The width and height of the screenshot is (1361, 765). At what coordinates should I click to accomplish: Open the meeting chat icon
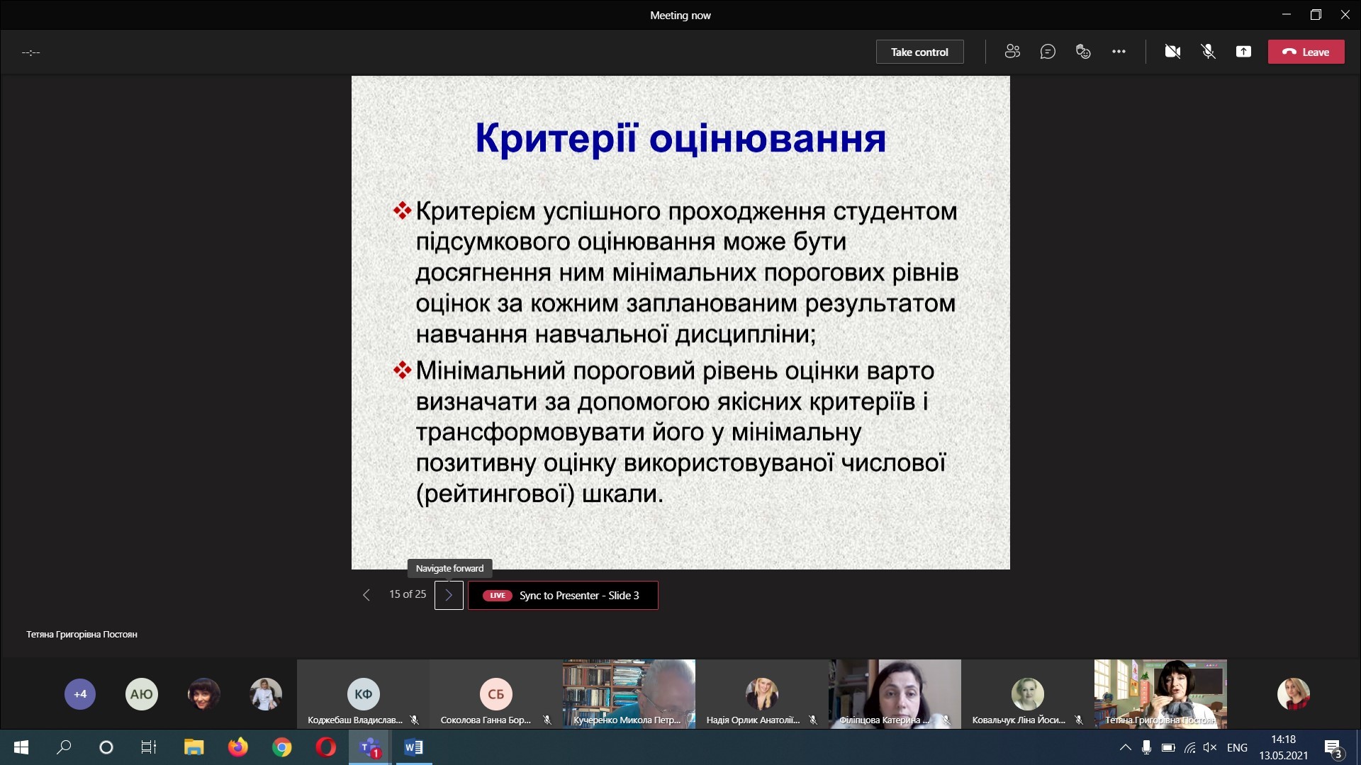[1048, 52]
